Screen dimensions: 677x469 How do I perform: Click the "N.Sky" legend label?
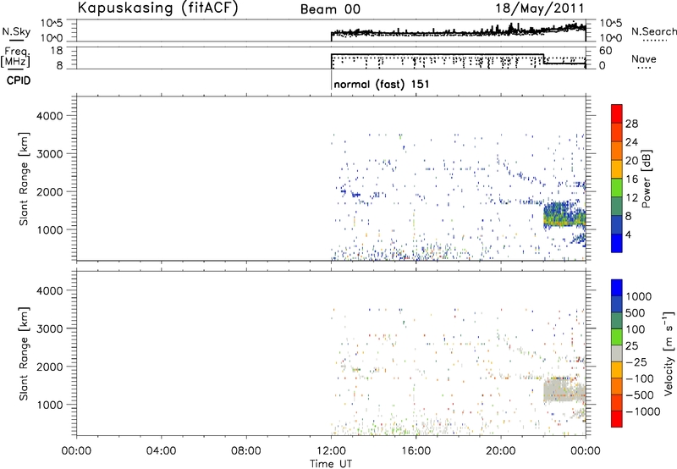coord(16,31)
